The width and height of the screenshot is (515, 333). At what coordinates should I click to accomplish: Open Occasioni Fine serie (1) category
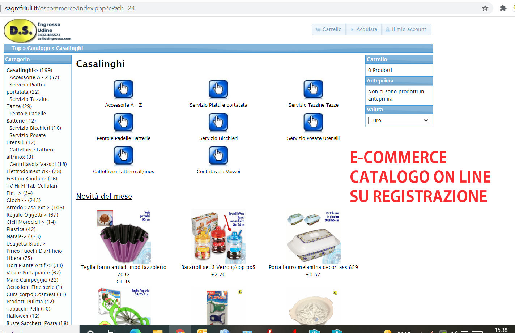[34, 287]
